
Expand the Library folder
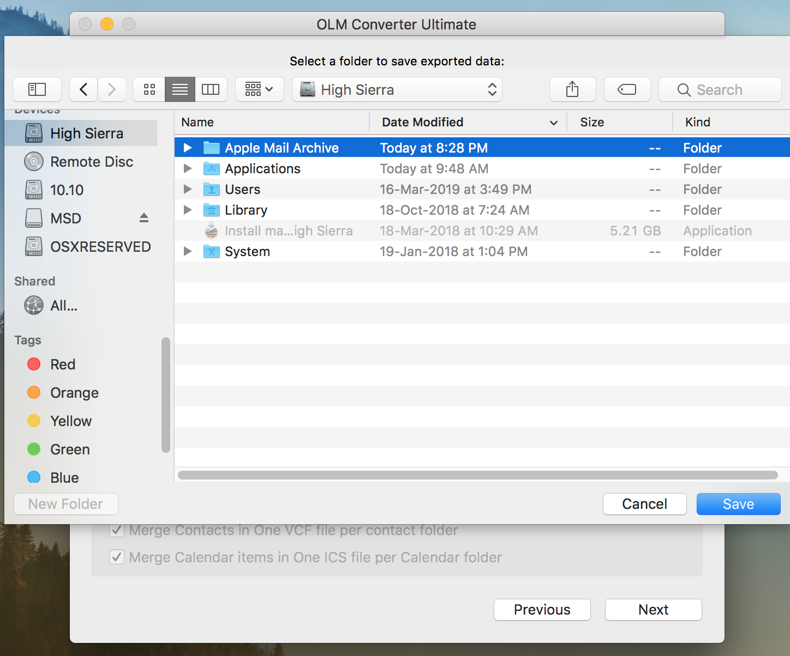coord(188,210)
